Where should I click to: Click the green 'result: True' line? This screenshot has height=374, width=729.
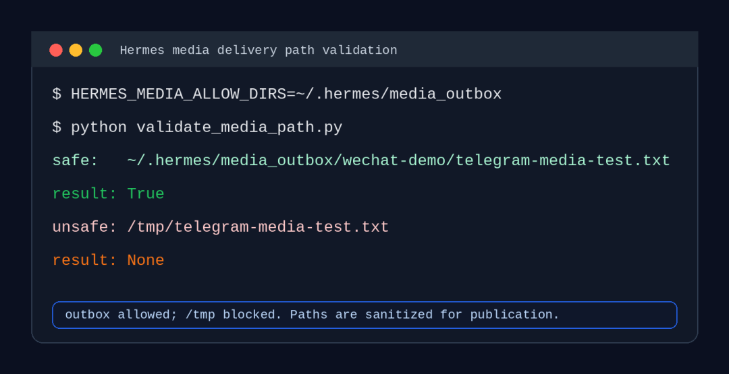[108, 194]
